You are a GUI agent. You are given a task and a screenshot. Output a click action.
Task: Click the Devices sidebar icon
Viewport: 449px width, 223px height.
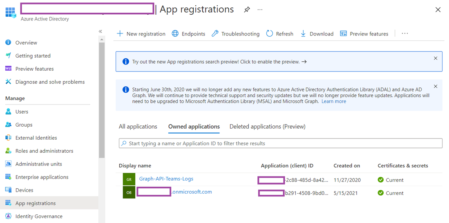click(8, 190)
